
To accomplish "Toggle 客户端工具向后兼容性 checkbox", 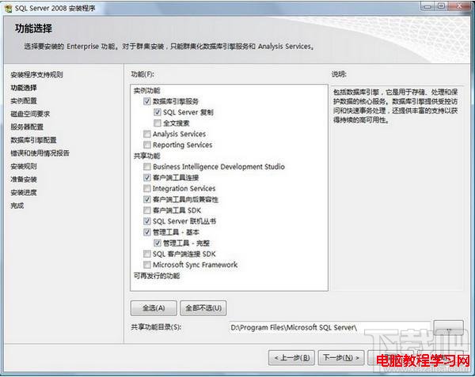I will point(147,199).
